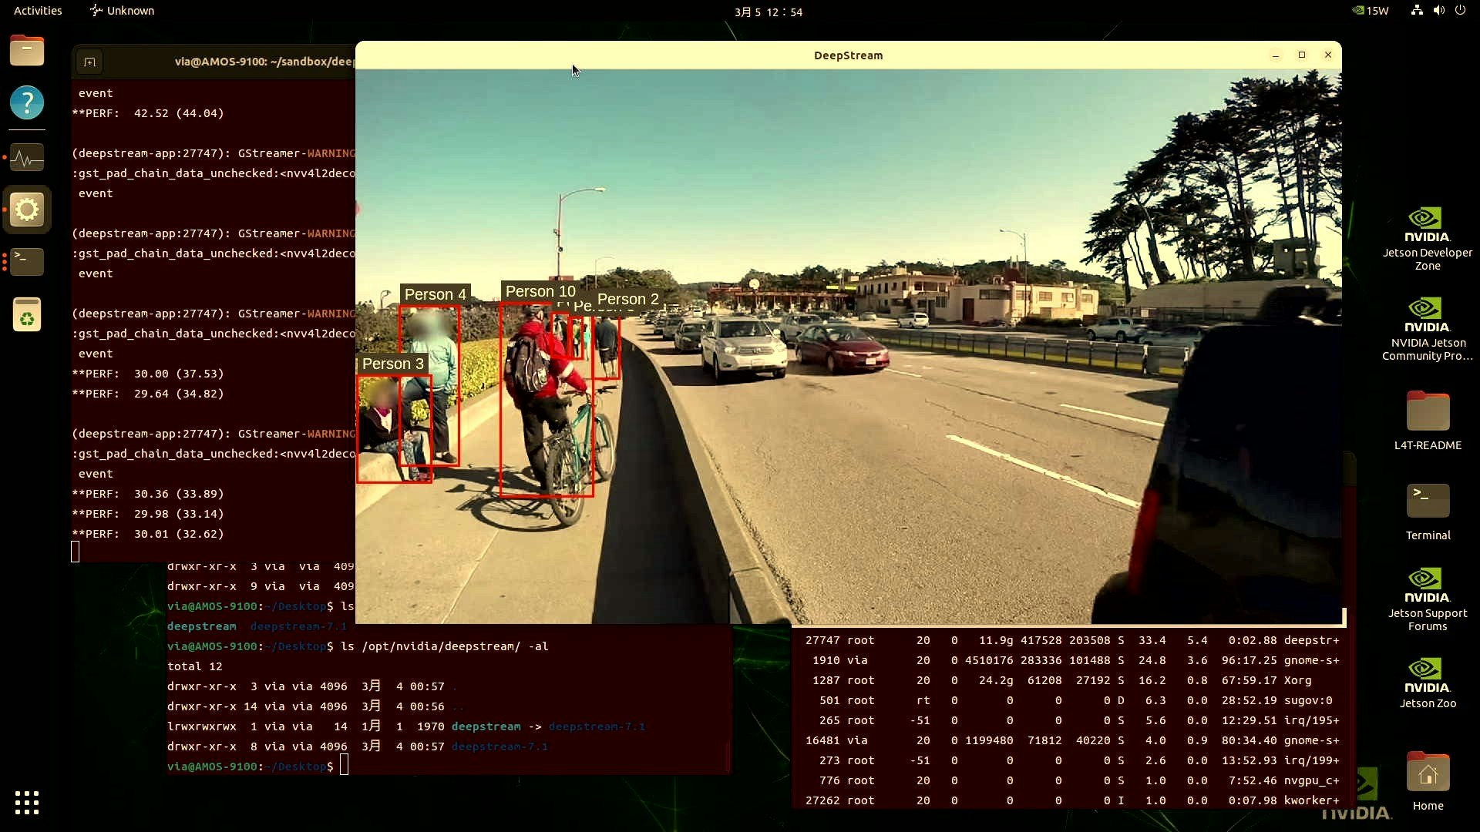Click the network status indicator
Screen dimensions: 1480x832
pos(1415,11)
